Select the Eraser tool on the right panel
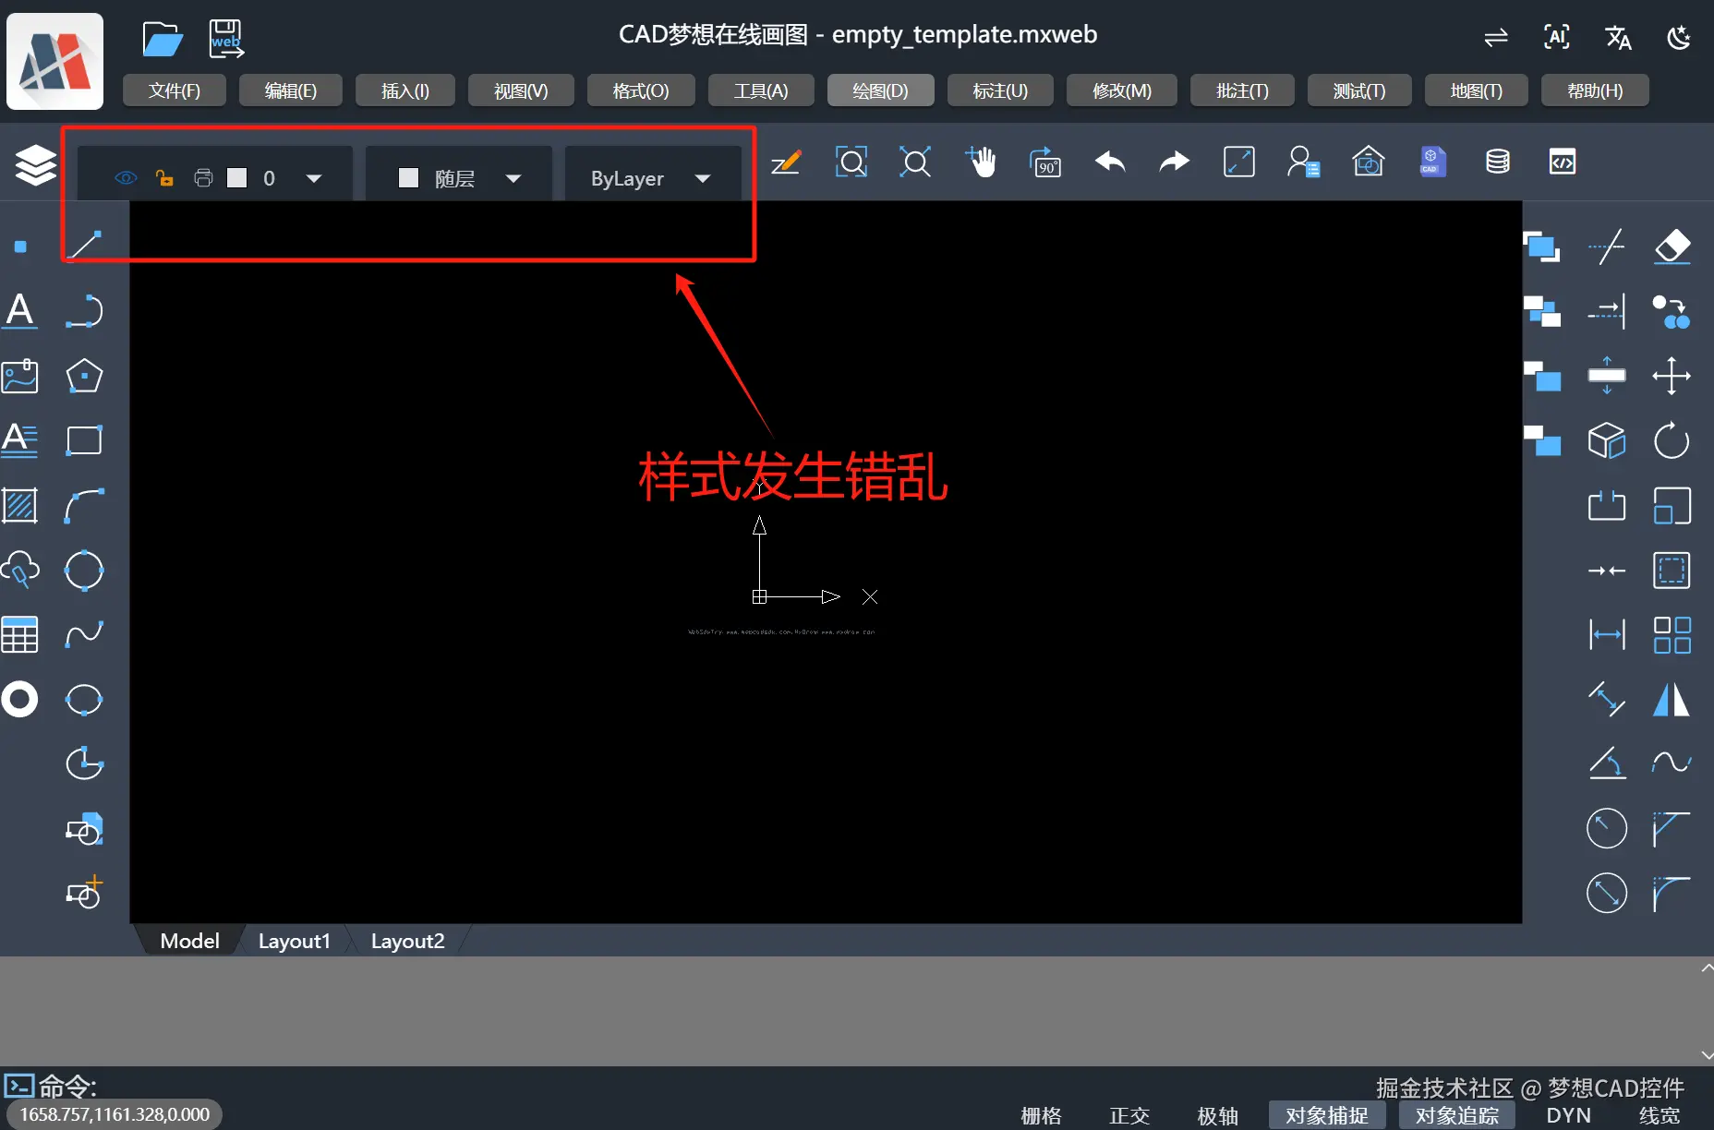This screenshot has width=1714, height=1130. (x=1673, y=247)
